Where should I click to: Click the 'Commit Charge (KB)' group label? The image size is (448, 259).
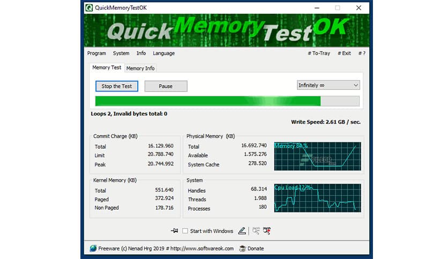tap(115, 136)
